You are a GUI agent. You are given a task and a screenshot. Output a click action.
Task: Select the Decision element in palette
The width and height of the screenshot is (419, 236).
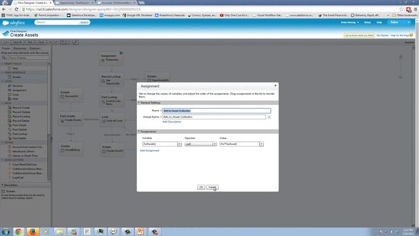point(18,86)
